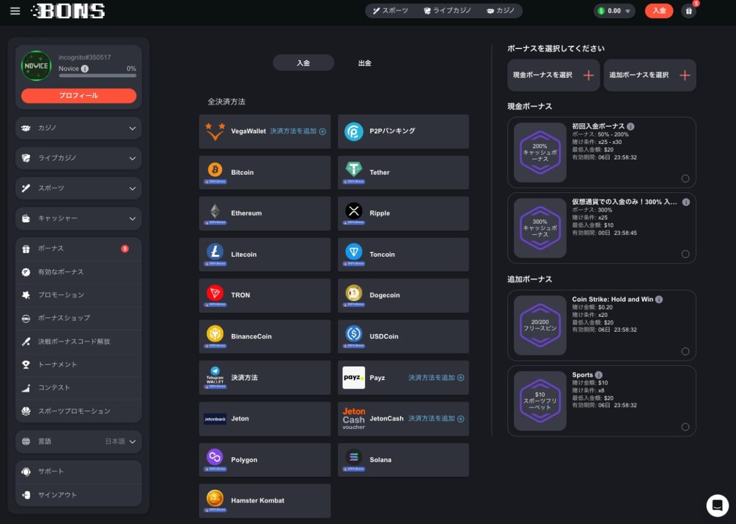The image size is (736, 524).
Task: Expand the キャッシャー sidebar section
Action: tap(79, 218)
